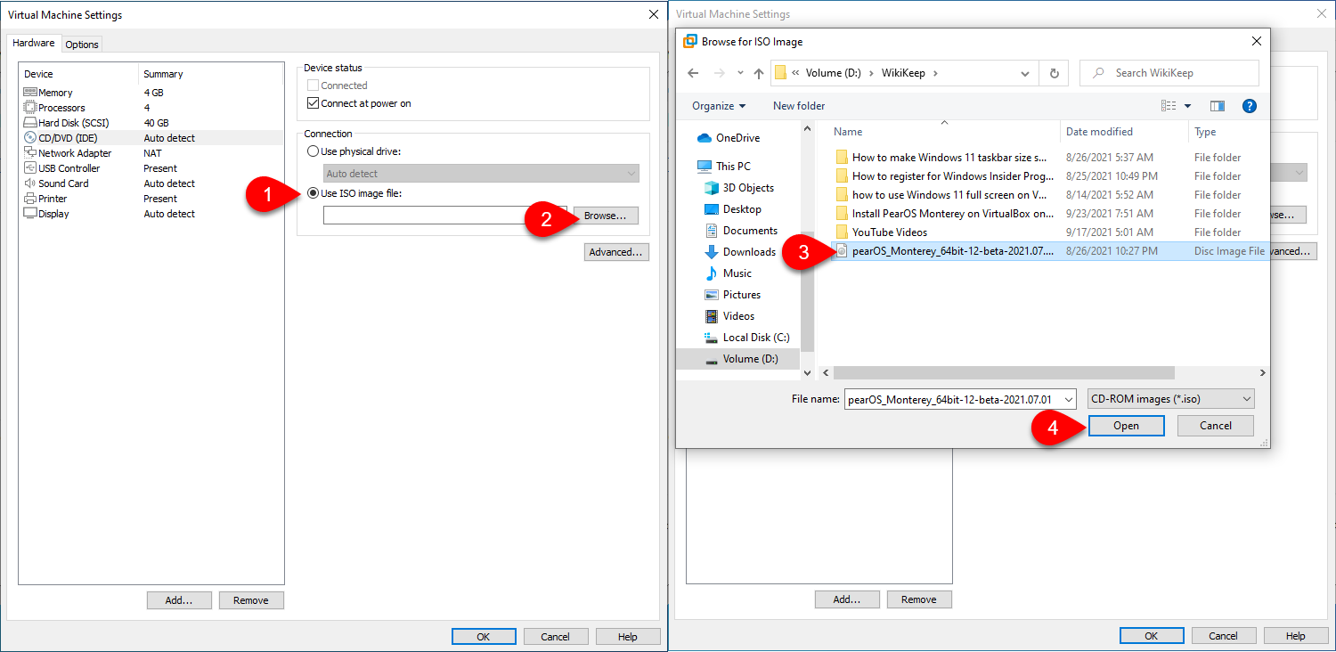1336x652 pixels.
Task: Select 'Install PearOS Monterey on VirtualBox' folder
Action: [x=953, y=214]
